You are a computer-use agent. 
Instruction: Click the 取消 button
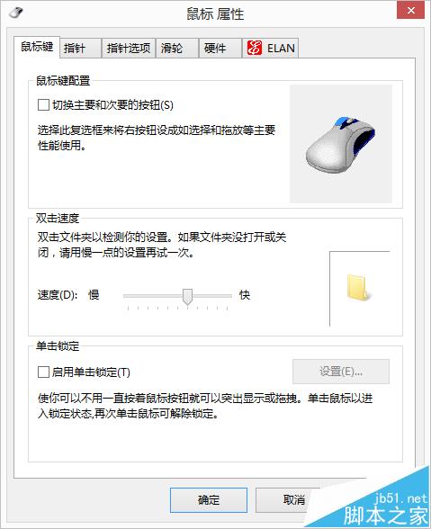[293, 500]
